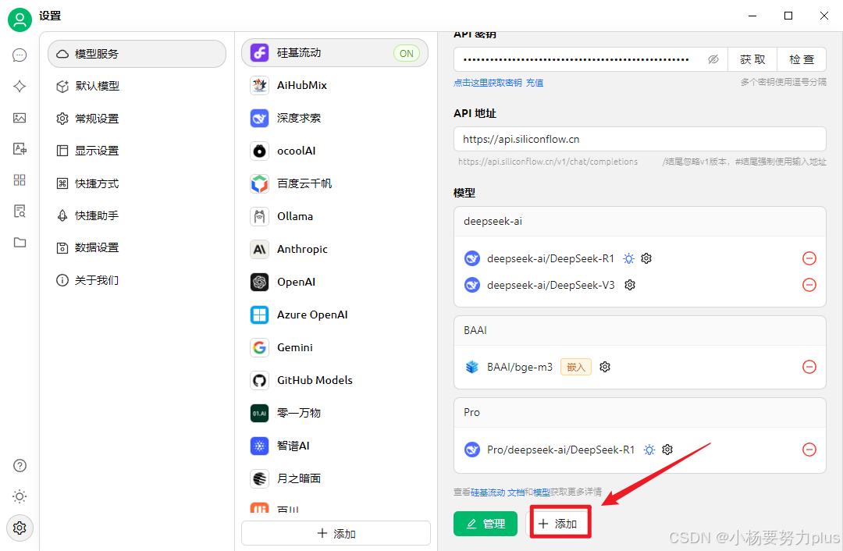Open 关于我们 settings section
The height and width of the screenshot is (551, 843).
[137, 280]
